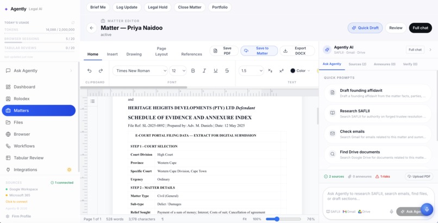Toggle bold formatting
The height and width of the screenshot is (223, 438).
[x=193, y=71]
